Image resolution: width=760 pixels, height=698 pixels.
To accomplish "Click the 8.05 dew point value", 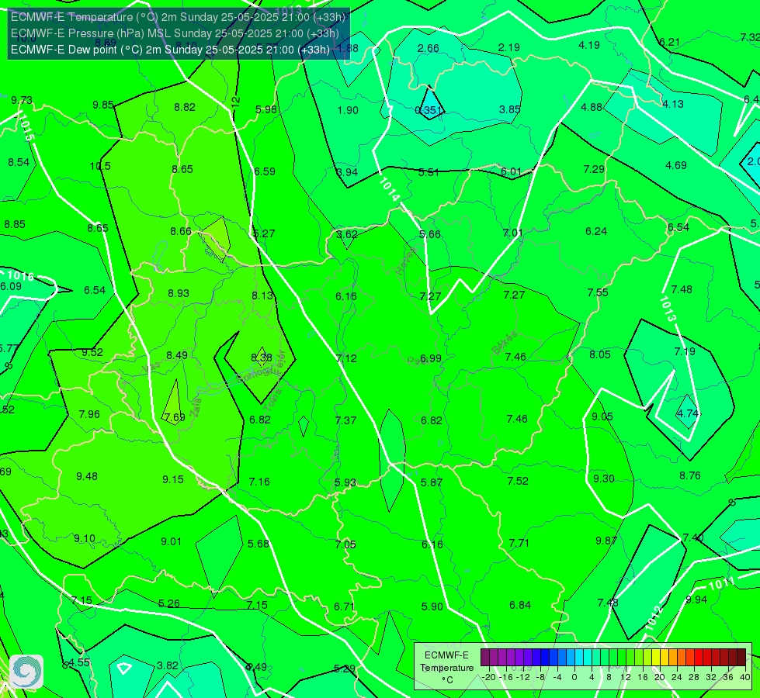I will coord(600,354).
